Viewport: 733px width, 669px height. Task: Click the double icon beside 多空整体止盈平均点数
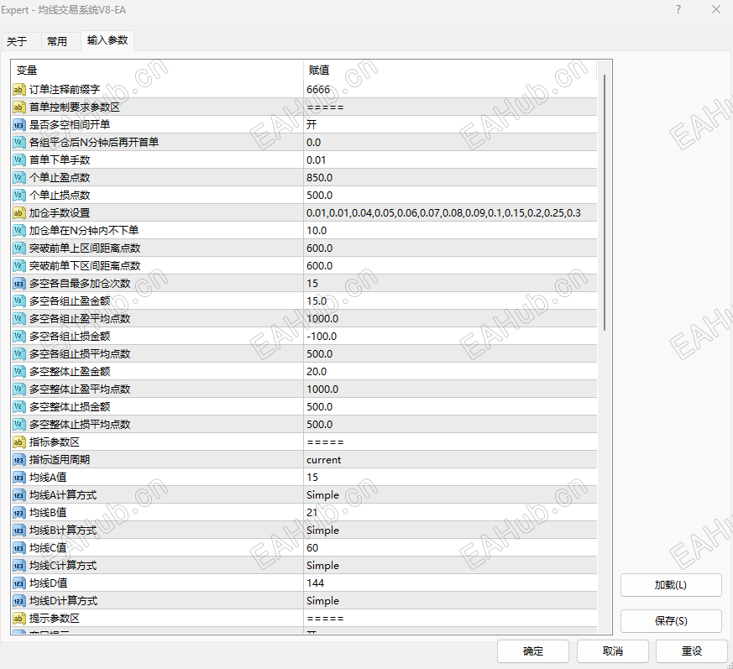[x=18, y=389]
